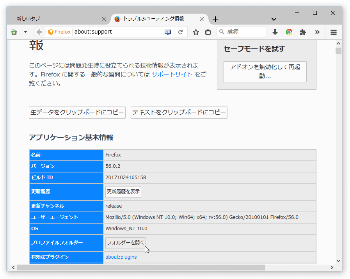Click the vertical scrollbar down arrow

pyautogui.click(x=338, y=261)
